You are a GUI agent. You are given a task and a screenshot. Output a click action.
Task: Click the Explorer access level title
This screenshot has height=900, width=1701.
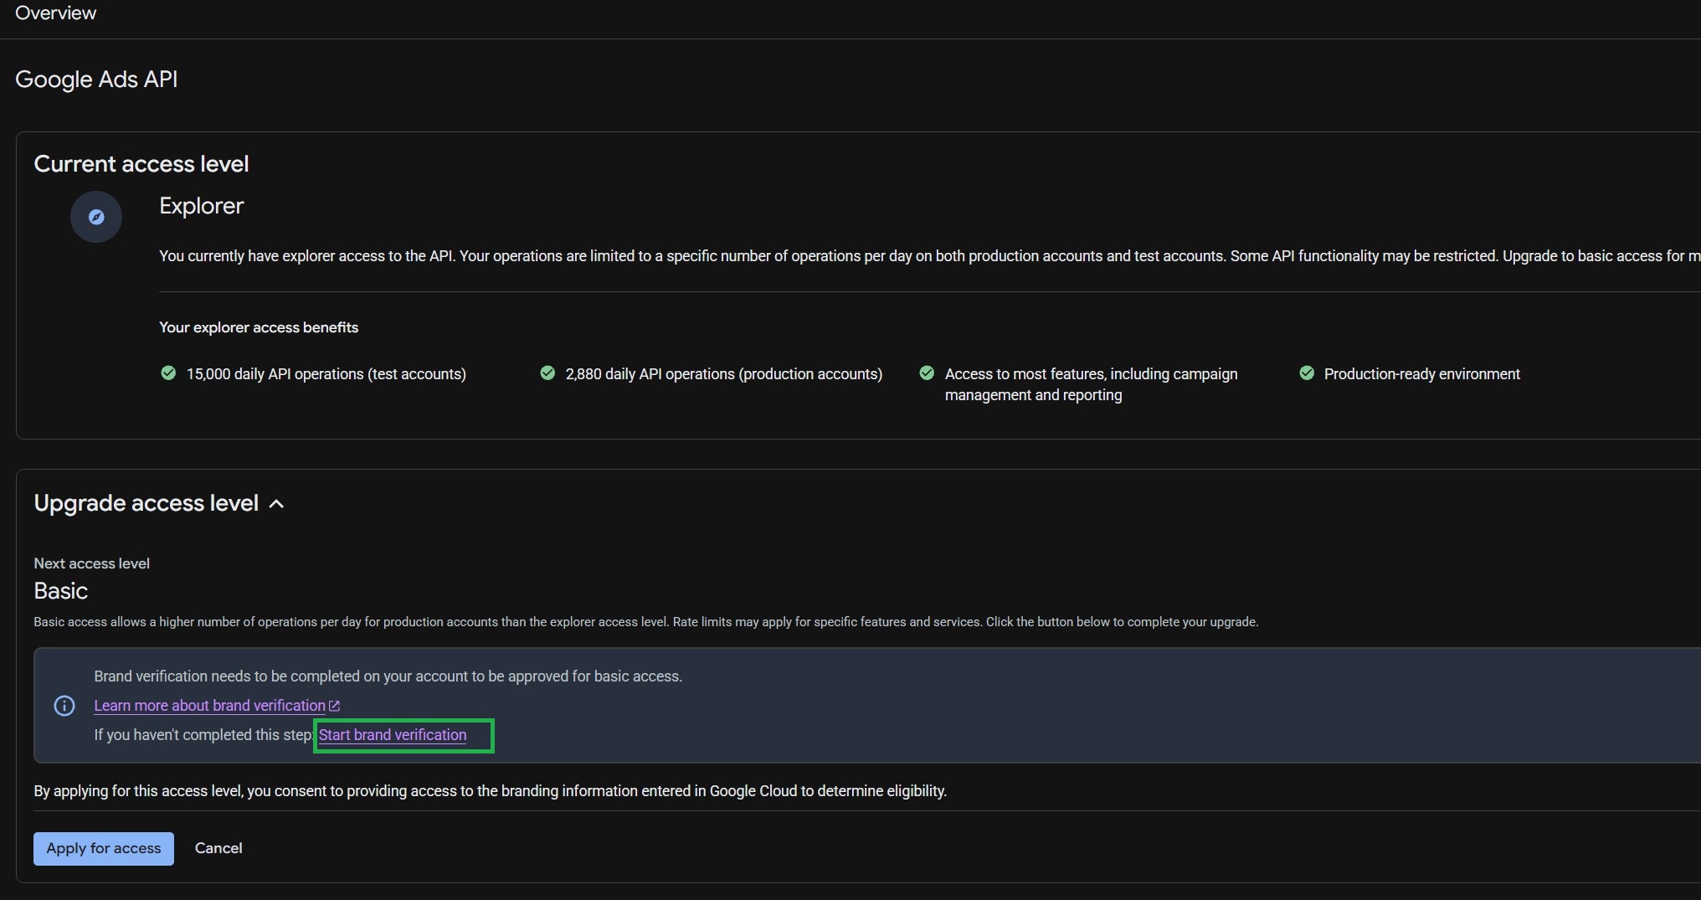click(x=202, y=206)
